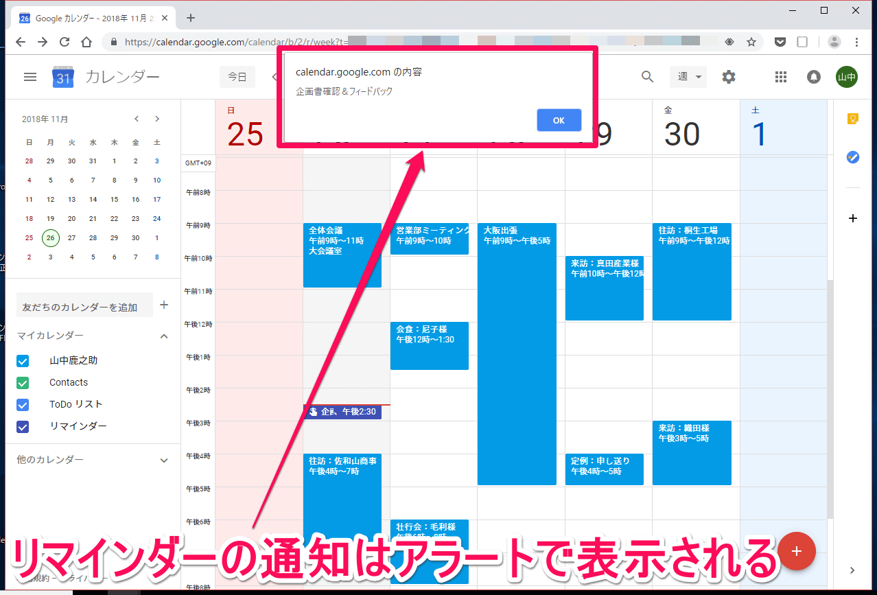Open the Google apps grid
877x595 pixels.
[781, 77]
